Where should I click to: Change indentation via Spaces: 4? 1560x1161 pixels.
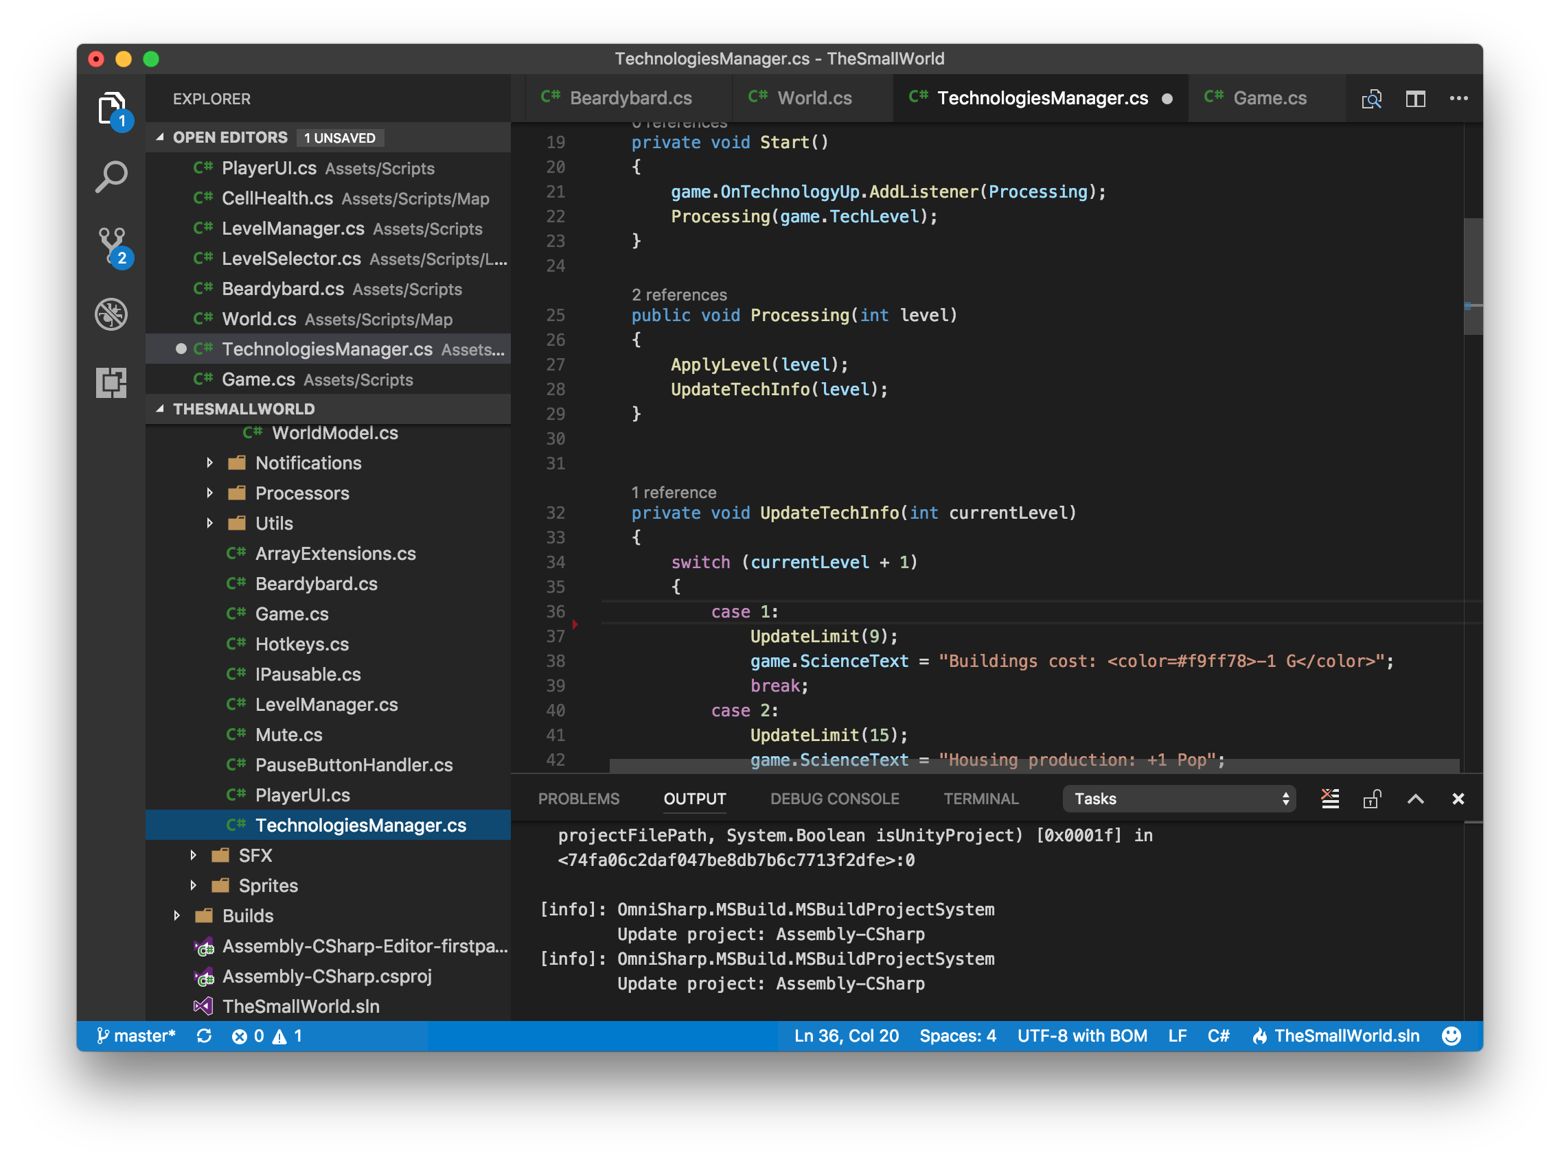[x=957, y=1036]
